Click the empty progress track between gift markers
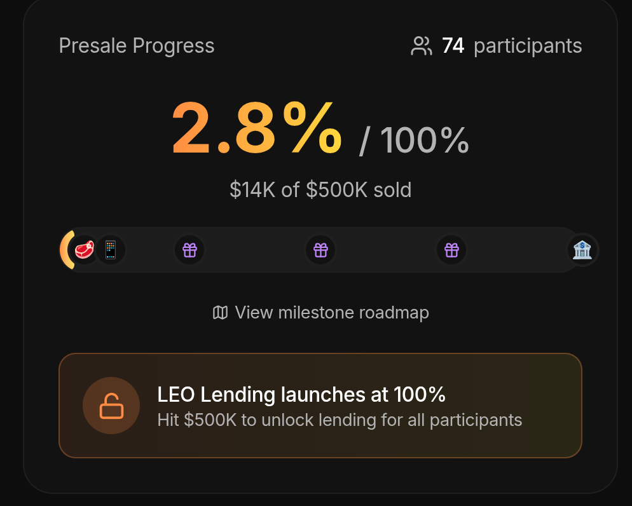The height and width of the screenshot is (506, 632). click(254, 250)
